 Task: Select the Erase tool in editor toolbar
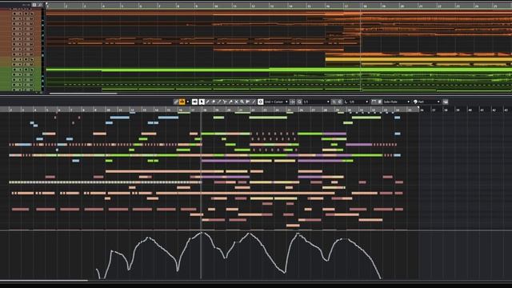coord(214,102)
